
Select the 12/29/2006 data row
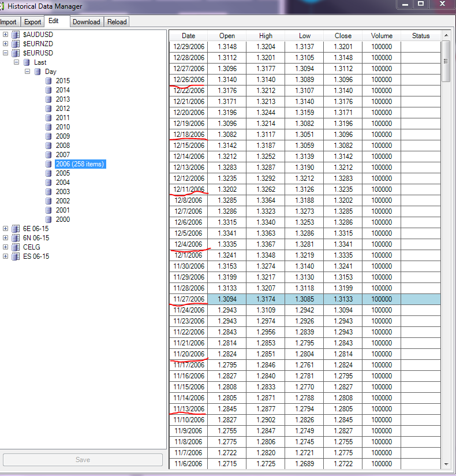click(189, 47)
